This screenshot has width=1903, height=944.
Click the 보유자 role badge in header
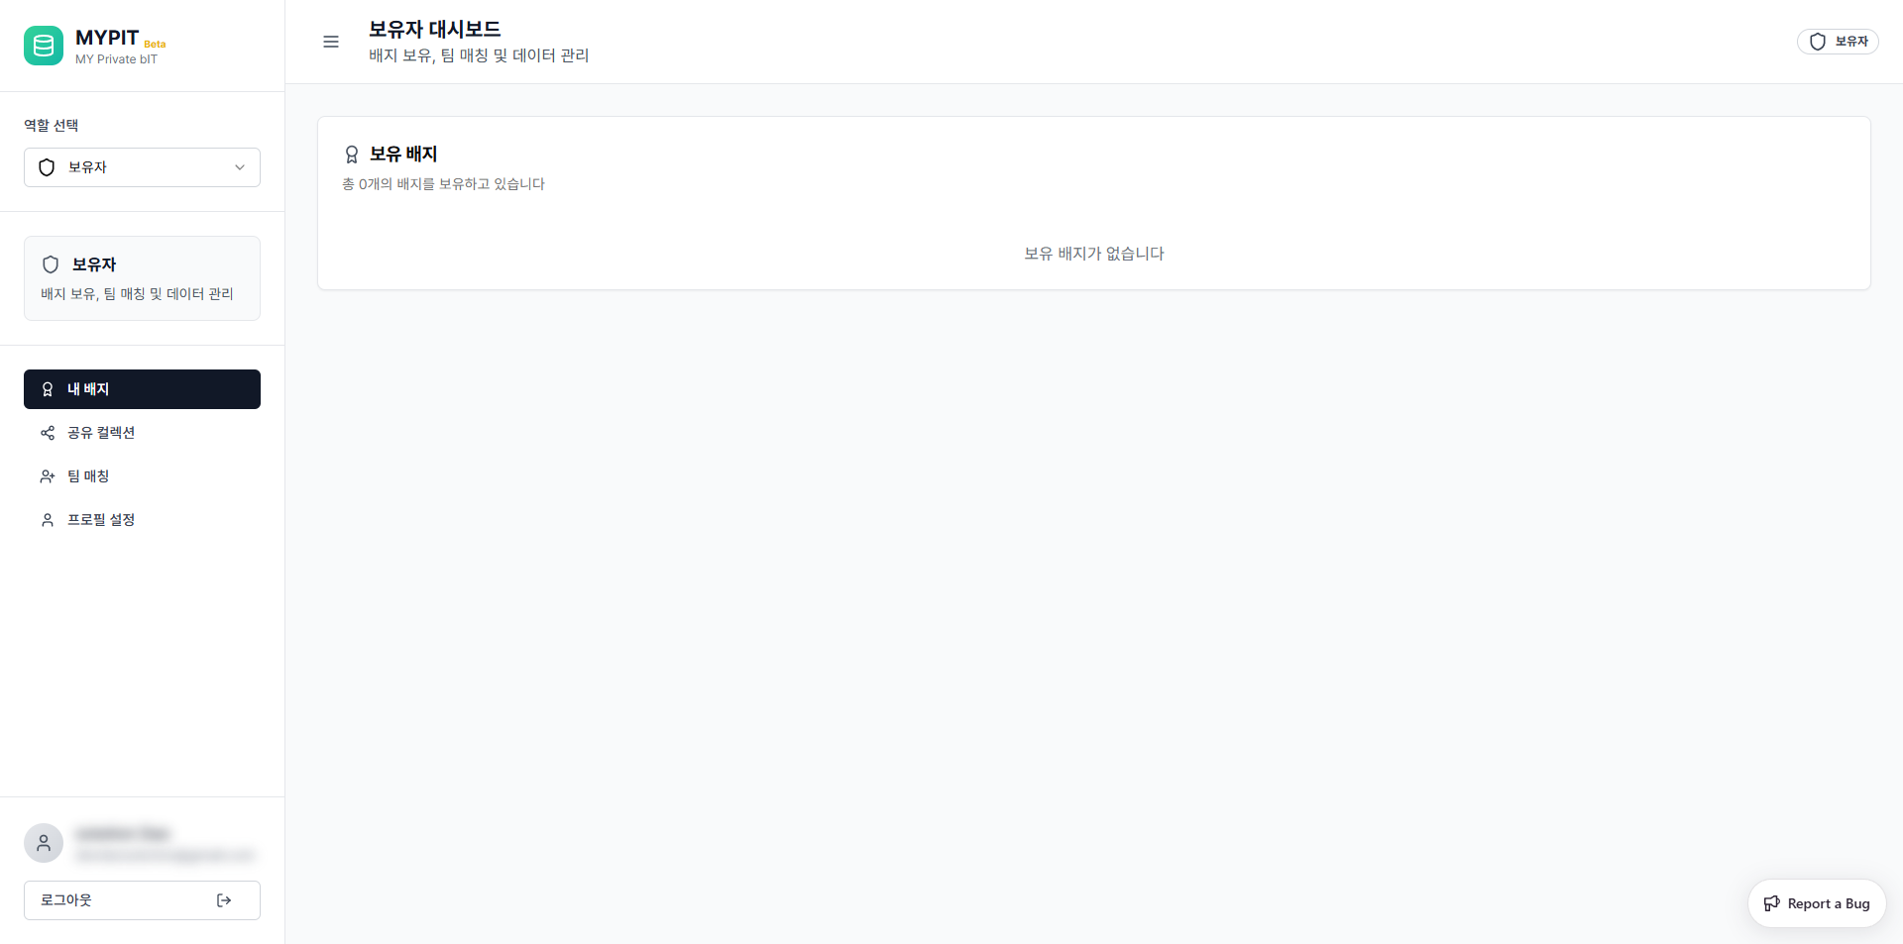pos(1838,42)
